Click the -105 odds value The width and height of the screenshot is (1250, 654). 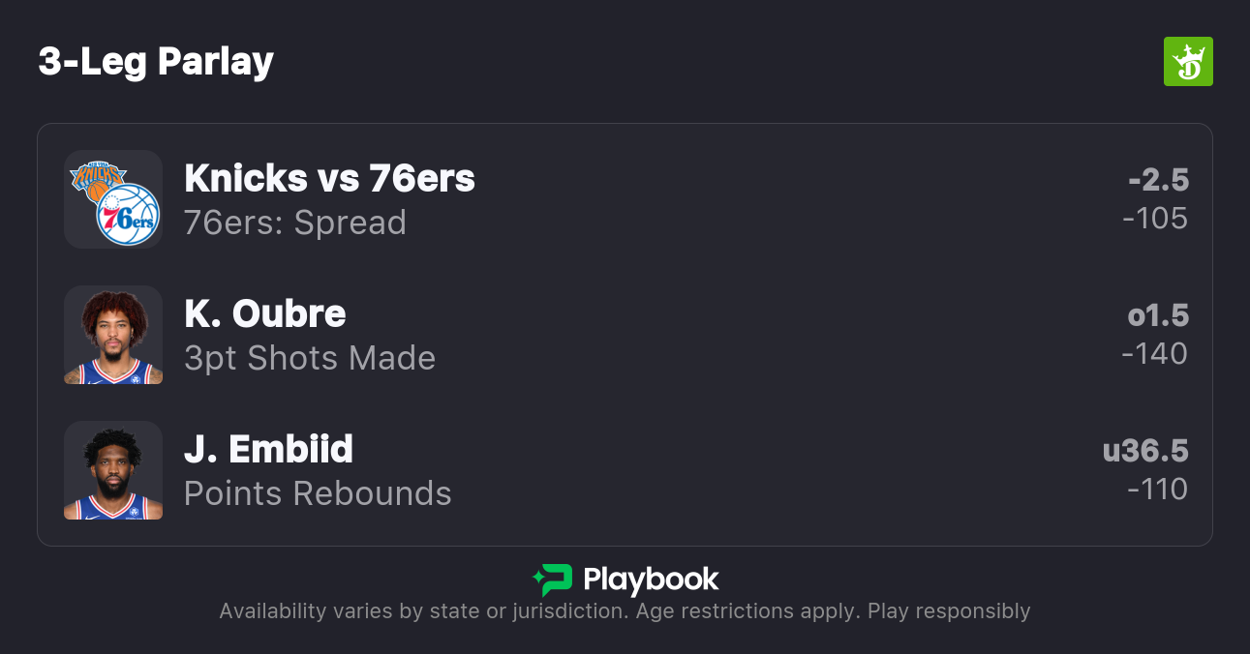(1155, 219)
